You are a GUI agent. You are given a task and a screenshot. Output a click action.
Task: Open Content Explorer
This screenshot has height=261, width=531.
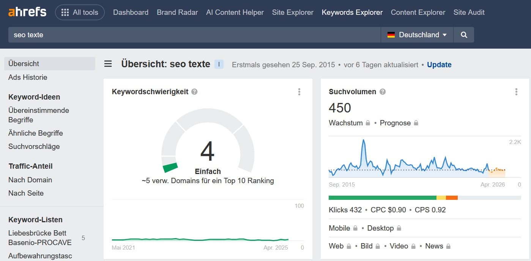pyautogui.click(x=418, y=12)
